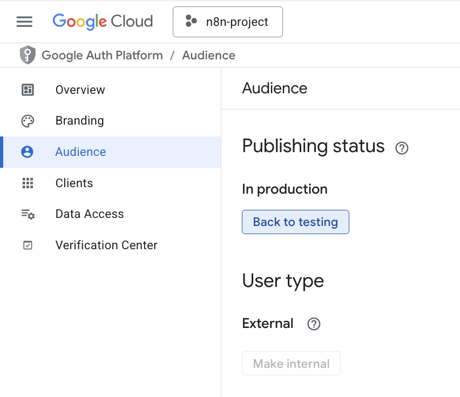Click the Verification Center checkmark icon
Viewport: 460px width, 397px height.
pyautogui.click(x=28, y=245)
